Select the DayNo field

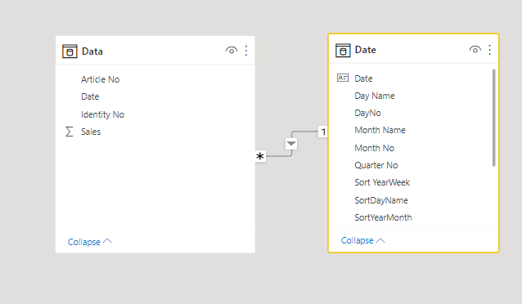[367, 113]
